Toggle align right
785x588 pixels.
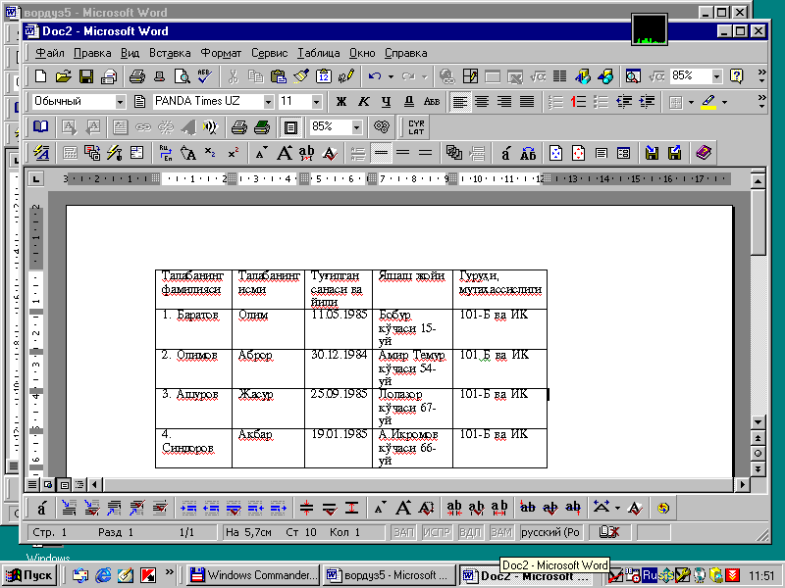[504, 102]
